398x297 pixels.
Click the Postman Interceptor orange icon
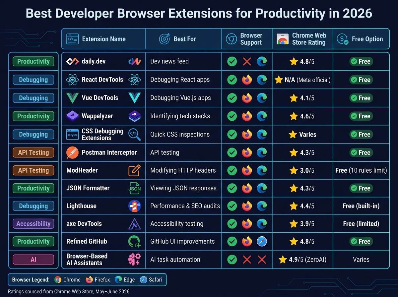tap(72, 152)
